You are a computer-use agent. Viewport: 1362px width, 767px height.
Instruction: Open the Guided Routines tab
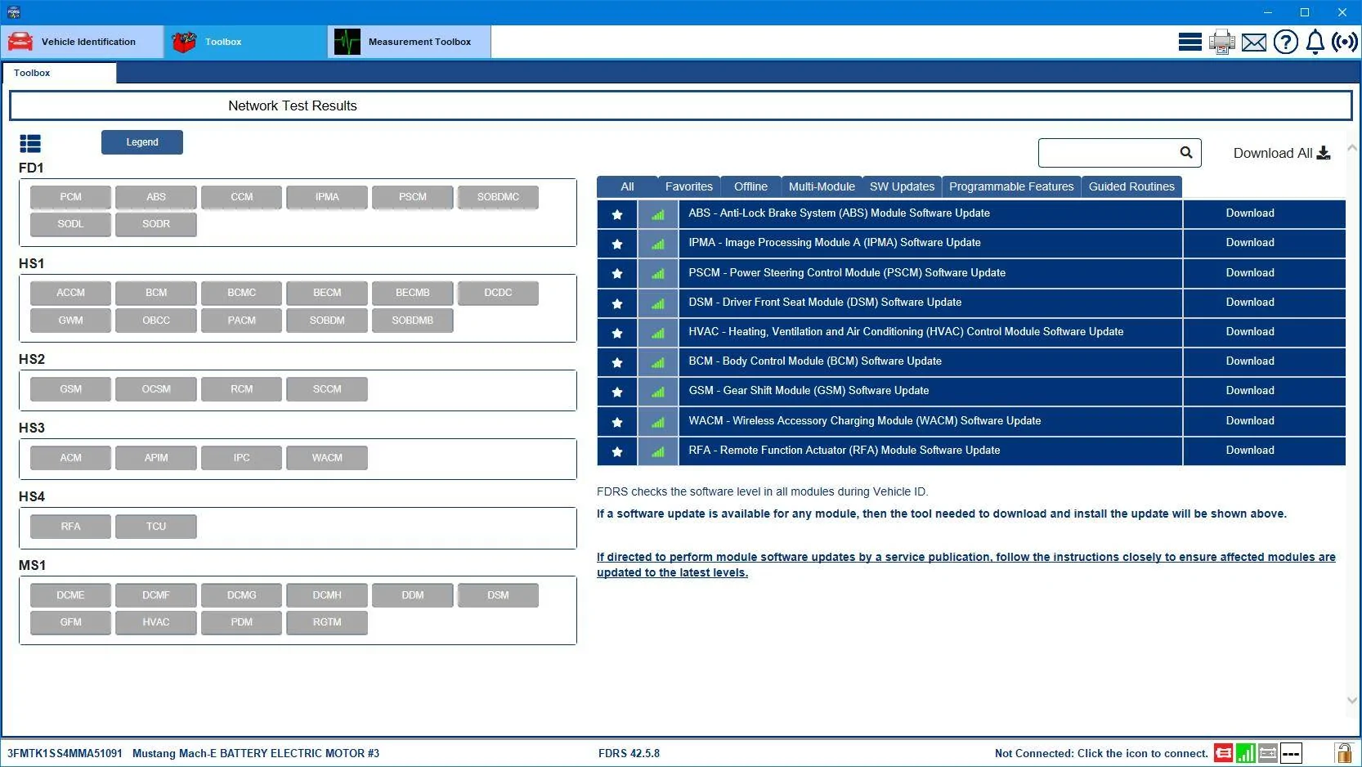click(x=1131, y=186)
